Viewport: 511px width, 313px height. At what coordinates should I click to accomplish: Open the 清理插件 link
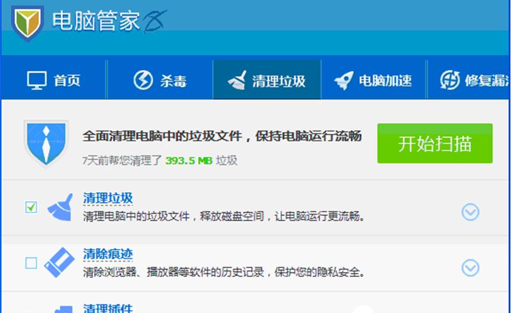point(108,308)
